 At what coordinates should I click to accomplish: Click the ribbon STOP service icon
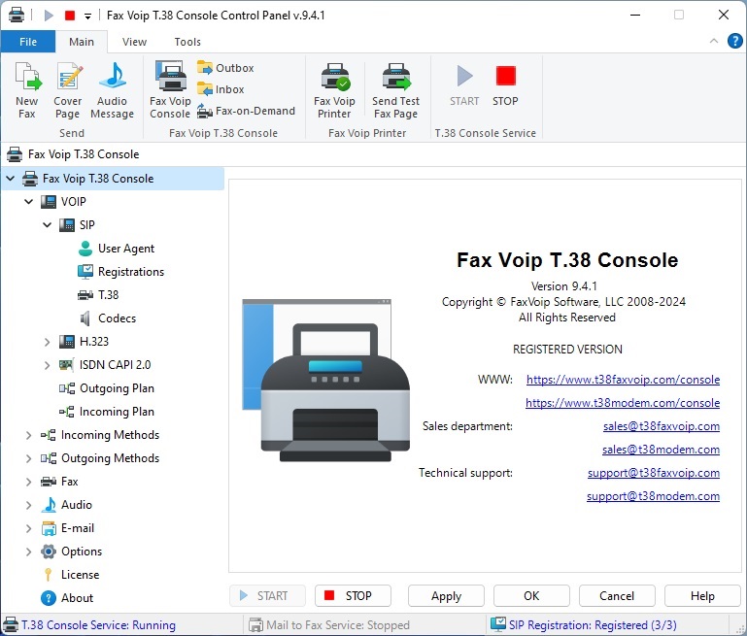click(x=505, y=85)
